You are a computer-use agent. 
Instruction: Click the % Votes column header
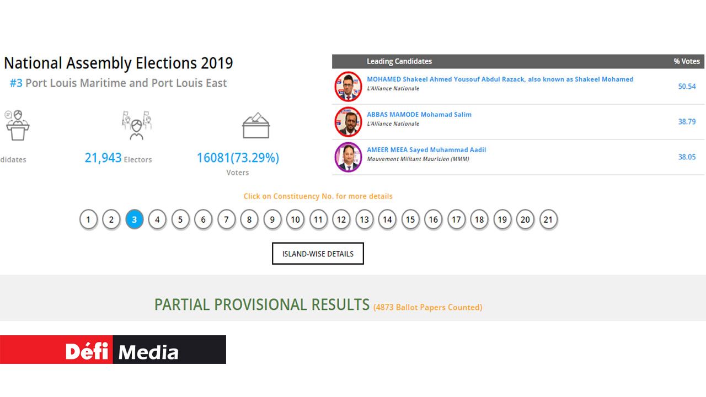tap(686, 61)
